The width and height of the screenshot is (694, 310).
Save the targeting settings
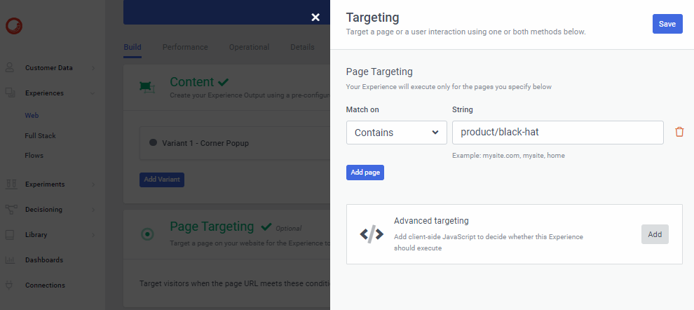[667, 24]
